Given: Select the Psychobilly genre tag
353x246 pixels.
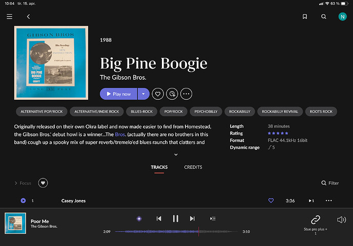Looking at the screenshot, I should [x=206, y=111].
